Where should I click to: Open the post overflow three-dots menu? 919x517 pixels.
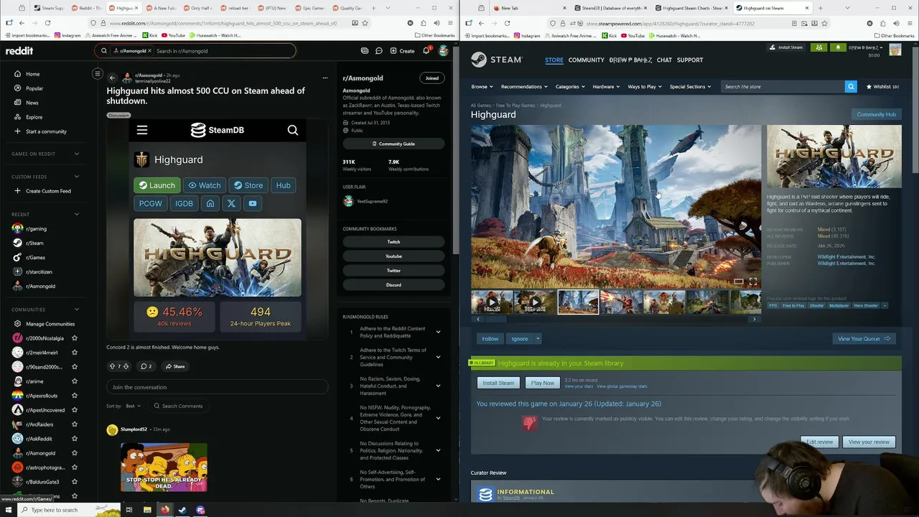point(325,78)
